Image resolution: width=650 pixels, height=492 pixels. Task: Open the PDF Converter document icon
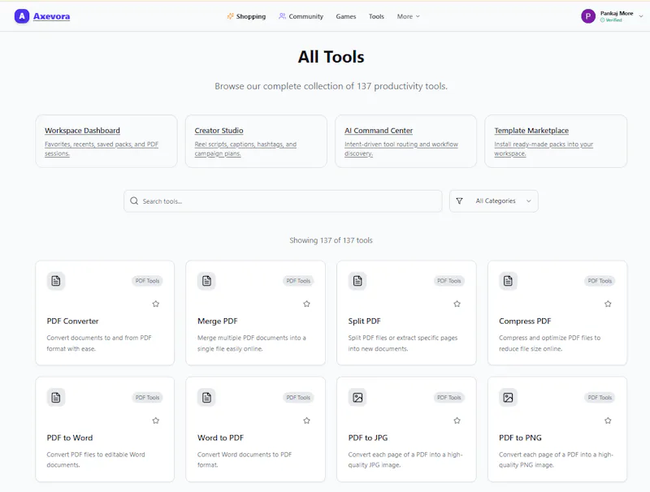click(x=56, y=281)
